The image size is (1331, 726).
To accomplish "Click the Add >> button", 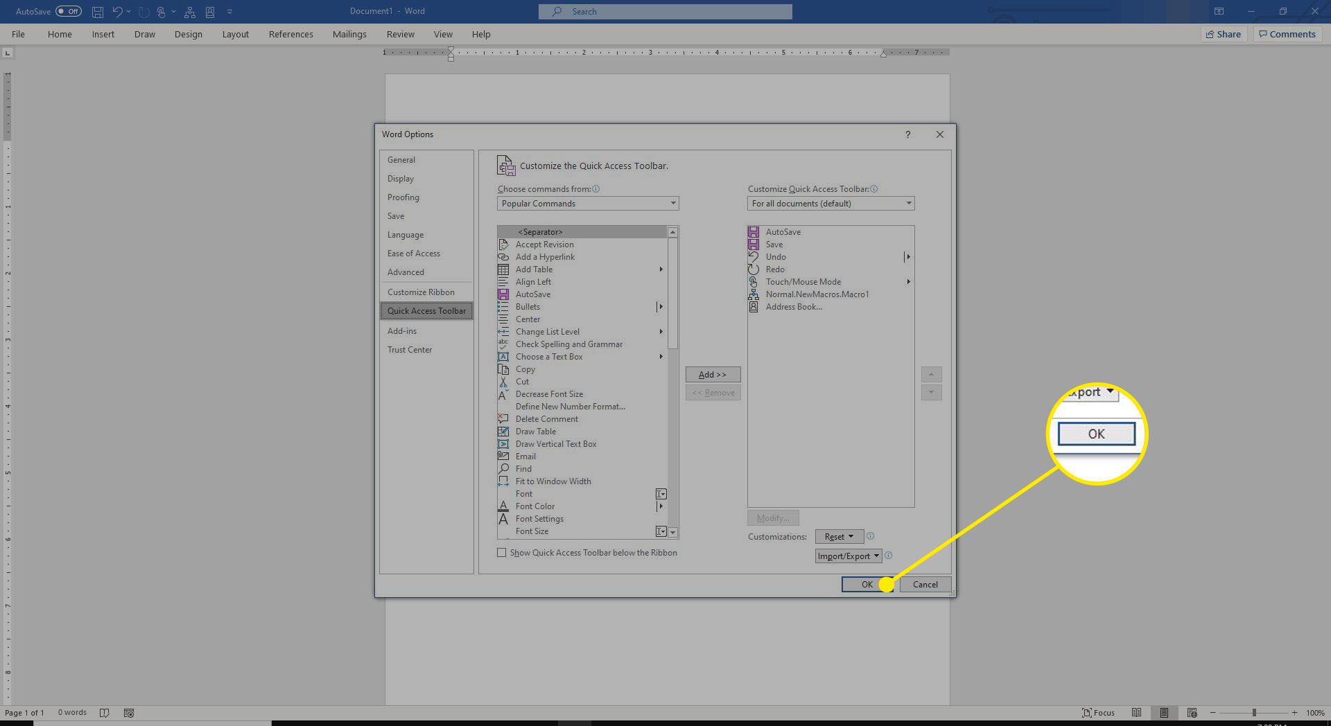I will (x=713, y=375).
